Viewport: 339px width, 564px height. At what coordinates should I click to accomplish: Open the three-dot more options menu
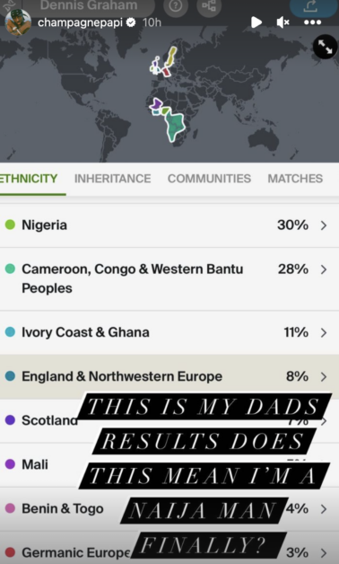[x=312, y=22]
